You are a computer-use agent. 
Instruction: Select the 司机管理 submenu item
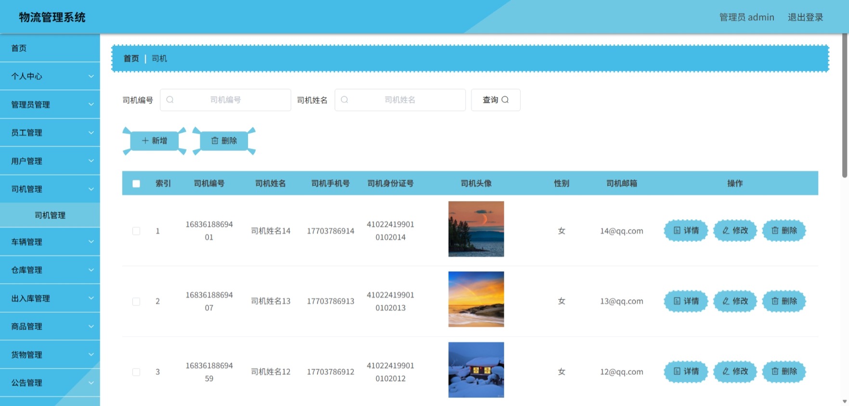click(x=50, y=215)
